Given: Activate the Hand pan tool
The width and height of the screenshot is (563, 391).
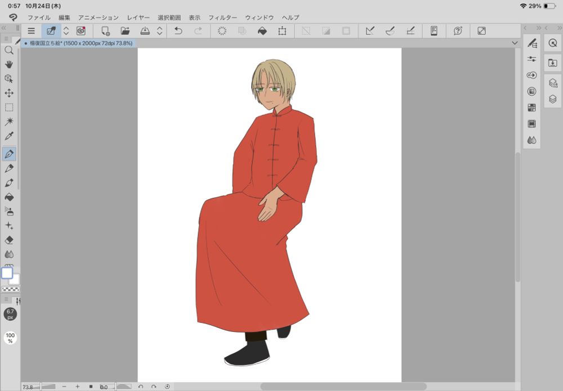Looking at the screenshot, I should point(9,64).
